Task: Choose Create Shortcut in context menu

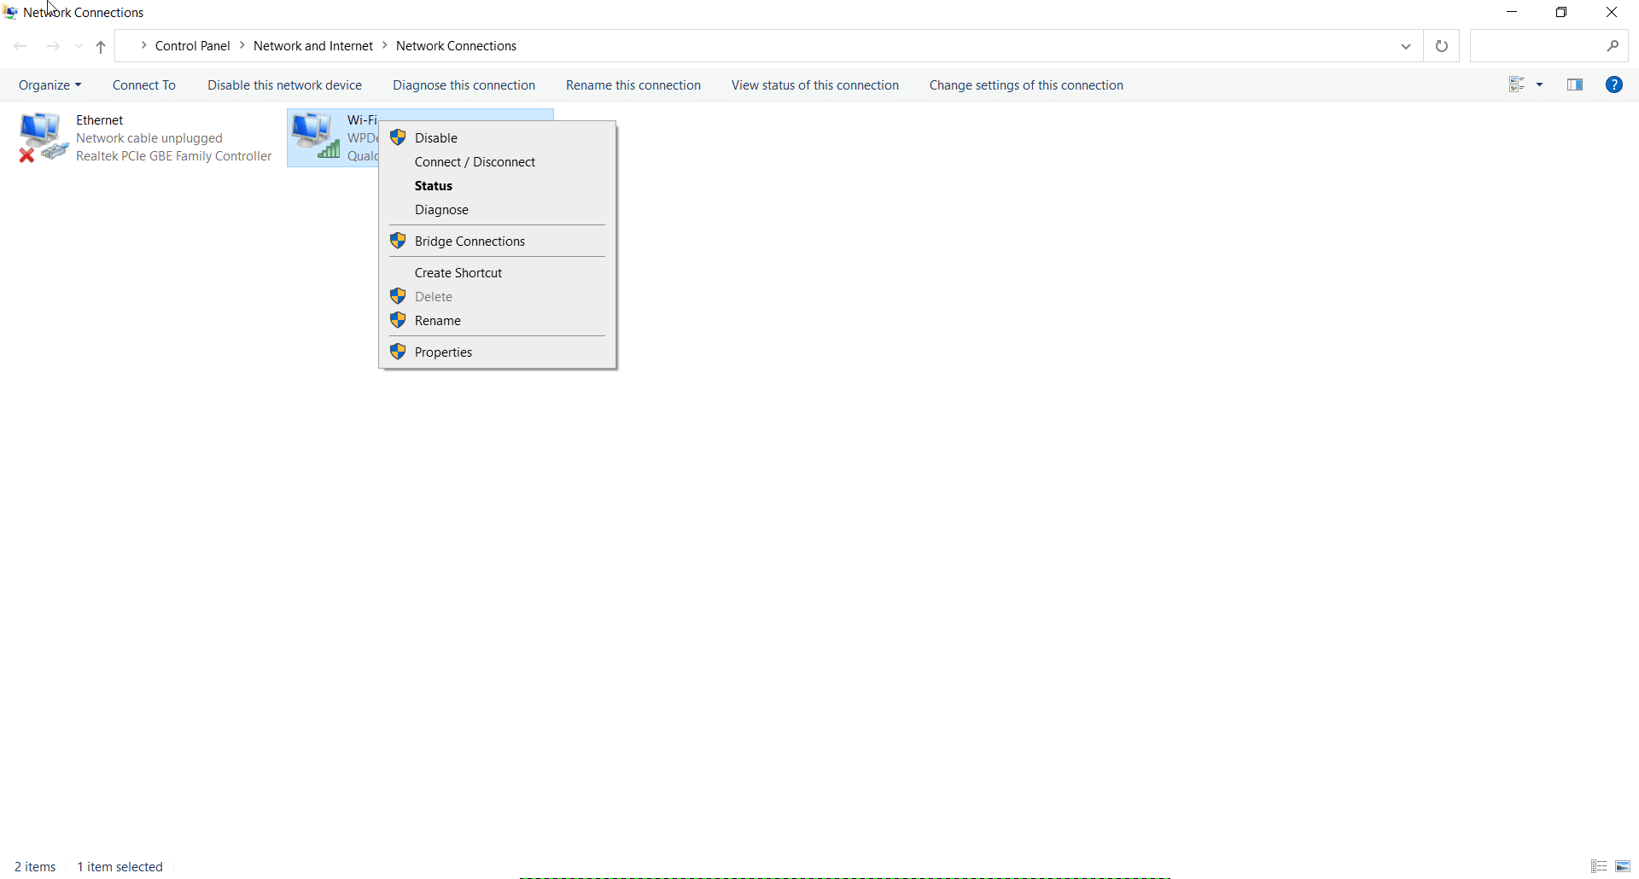Action: (497, 273)
